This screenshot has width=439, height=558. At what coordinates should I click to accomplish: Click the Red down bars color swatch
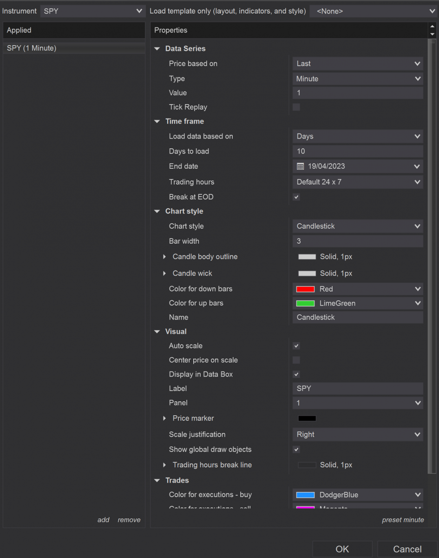click(x=305, y=289)
